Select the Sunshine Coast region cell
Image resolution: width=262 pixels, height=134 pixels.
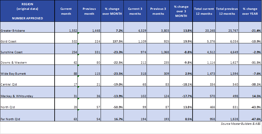pos(27,49)
